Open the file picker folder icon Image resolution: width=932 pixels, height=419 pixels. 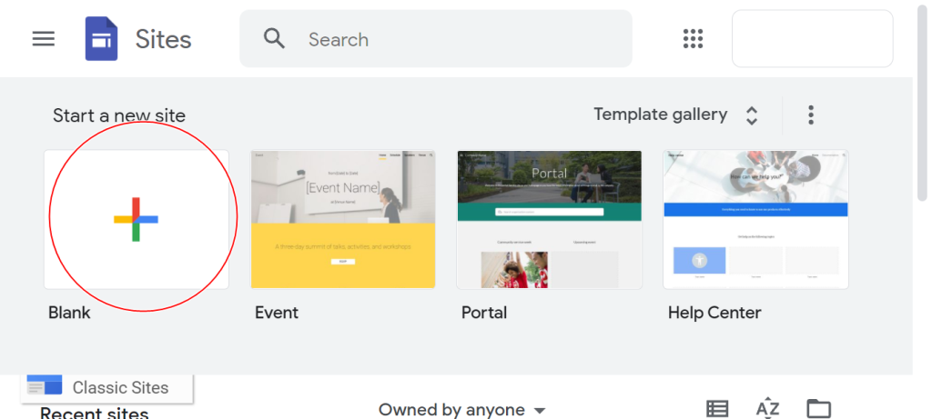(x=818, y=408)
